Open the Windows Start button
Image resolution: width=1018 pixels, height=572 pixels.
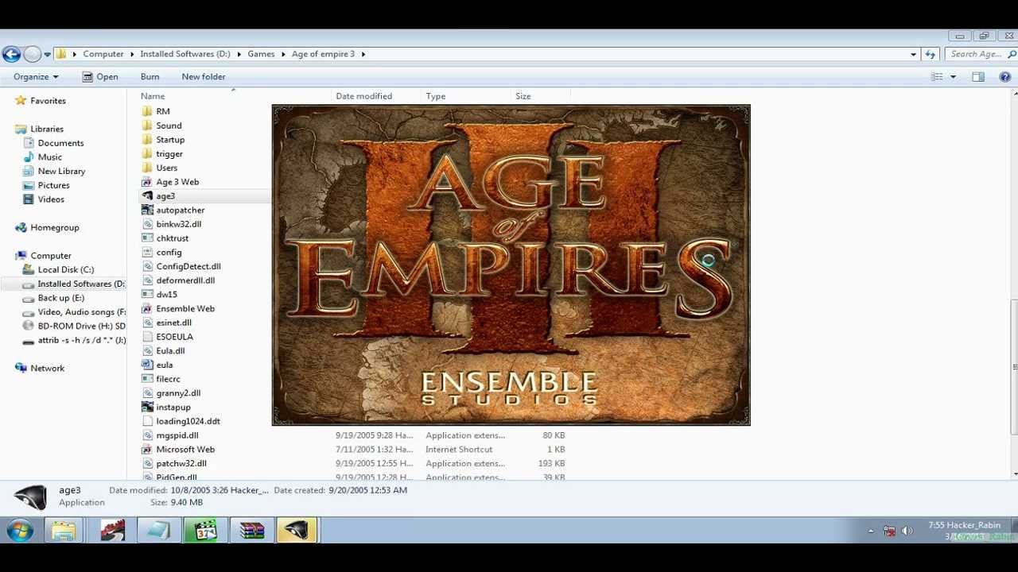[19, 531]
